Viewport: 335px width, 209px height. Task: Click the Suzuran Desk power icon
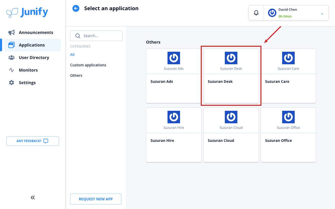coord(231,58)
